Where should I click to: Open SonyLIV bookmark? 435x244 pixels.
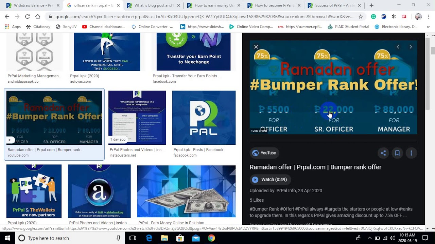click(x=66, y=27)
